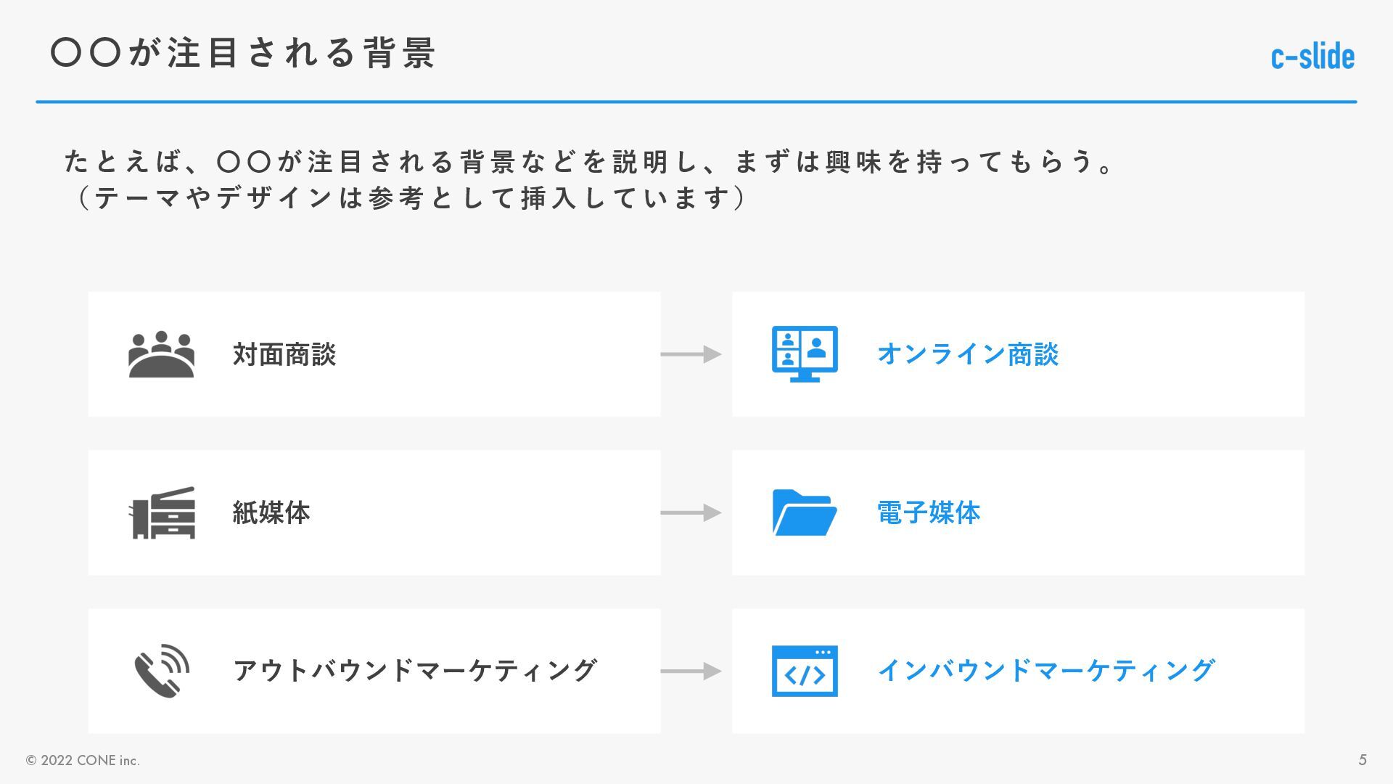This screenshot has height=784, width=1393.
Task: Click the arrow pointing to オンライン商談
Action: (x=691, y=354)
